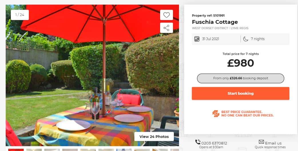
Task: Click the moon icon beside 7 nights
Action: (x=246, y=39)
